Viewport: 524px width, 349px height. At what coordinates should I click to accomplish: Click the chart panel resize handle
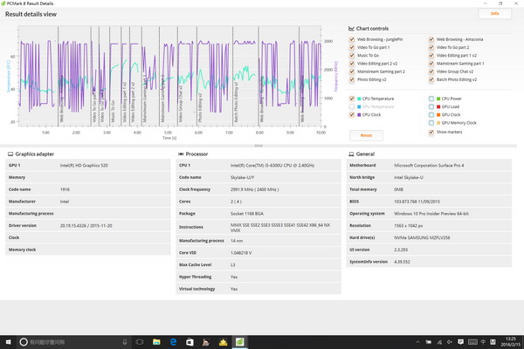click(x=259, y=145)
